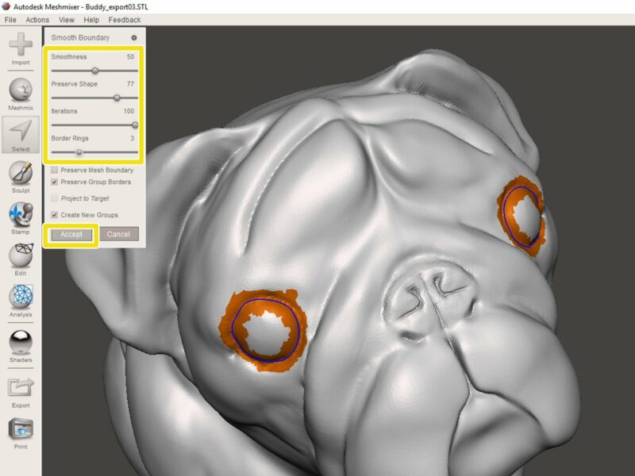Toggle Create New Groups checkbox
The height and width of the screenshot is (476, 635).
click(x=54, y=215)
